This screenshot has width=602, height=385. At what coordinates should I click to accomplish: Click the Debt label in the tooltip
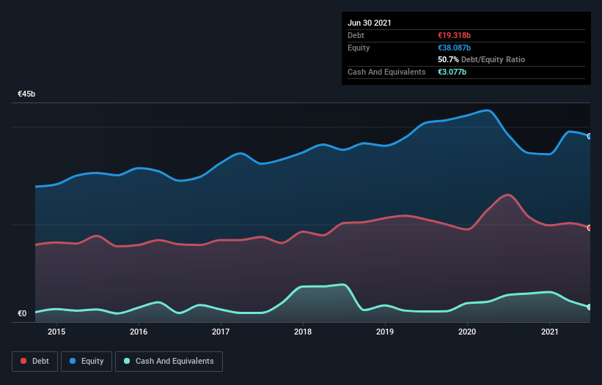pyautogui.click(x=356, y=35)
